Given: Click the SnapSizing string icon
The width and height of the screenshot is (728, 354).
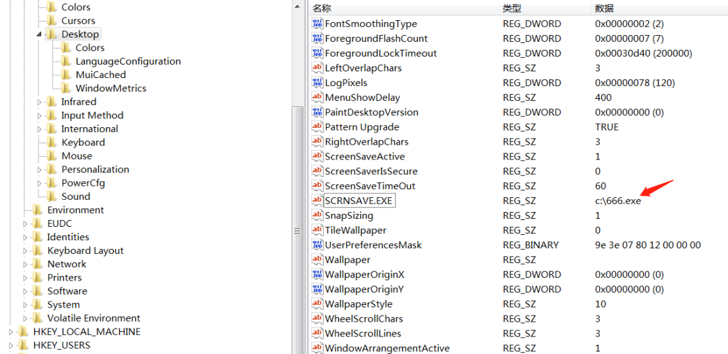Looking at the screenshot, I should (317, 215).
